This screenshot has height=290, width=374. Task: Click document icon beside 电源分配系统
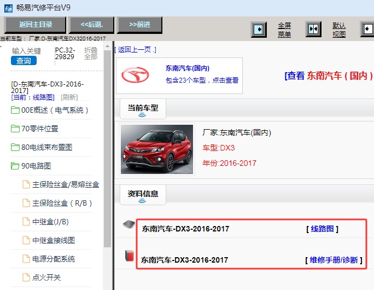26,259
